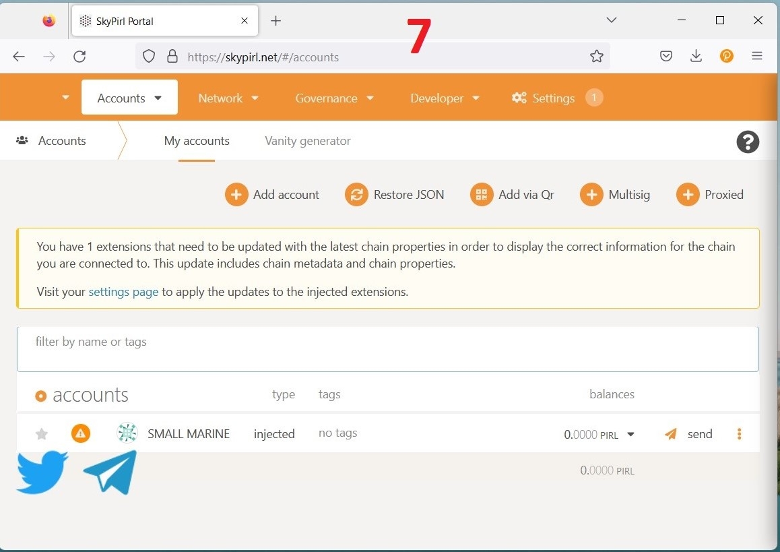The height and width of the screenshot is (552, 780).
Task: Open the three-dot menu for SMALL MARINE
Action: click(x=739, y=434)
